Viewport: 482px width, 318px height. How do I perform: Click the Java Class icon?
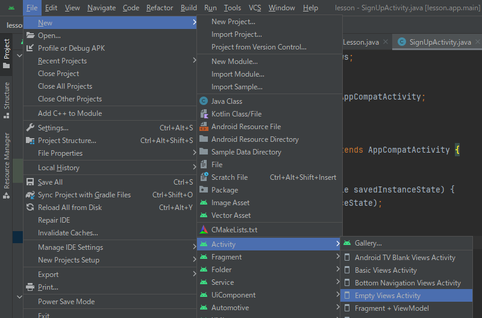(x=204, y=101)
